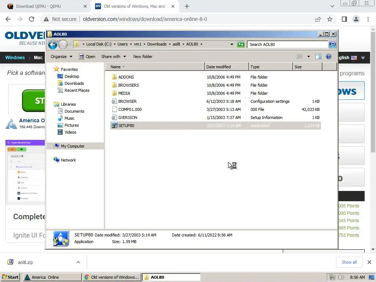Click Show all downloads button
The width and height of the screenshot is (376, 282).
(349, 262)
